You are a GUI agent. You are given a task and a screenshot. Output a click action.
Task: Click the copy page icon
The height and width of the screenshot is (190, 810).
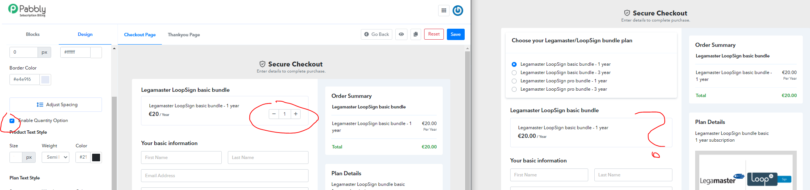point(415,34)
